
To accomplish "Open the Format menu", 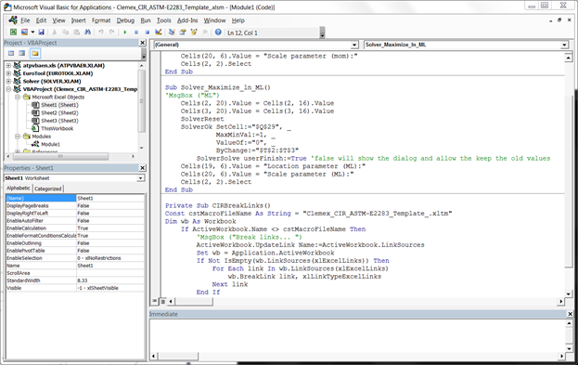I will [x=101, y=20].
